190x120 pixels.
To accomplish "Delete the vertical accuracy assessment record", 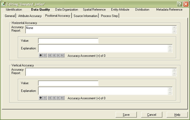I will coord(45,98).
